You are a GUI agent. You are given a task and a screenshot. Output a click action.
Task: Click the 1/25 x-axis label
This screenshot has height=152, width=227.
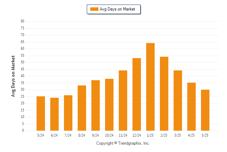(x=150, y=135)
